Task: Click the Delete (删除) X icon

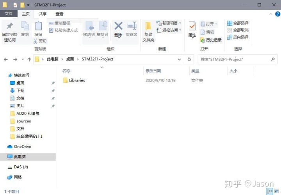Action: click(118, 26)
